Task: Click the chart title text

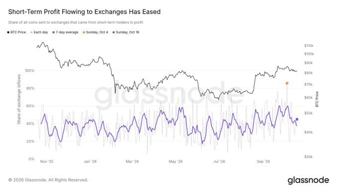Action: [x=84, y=11]
